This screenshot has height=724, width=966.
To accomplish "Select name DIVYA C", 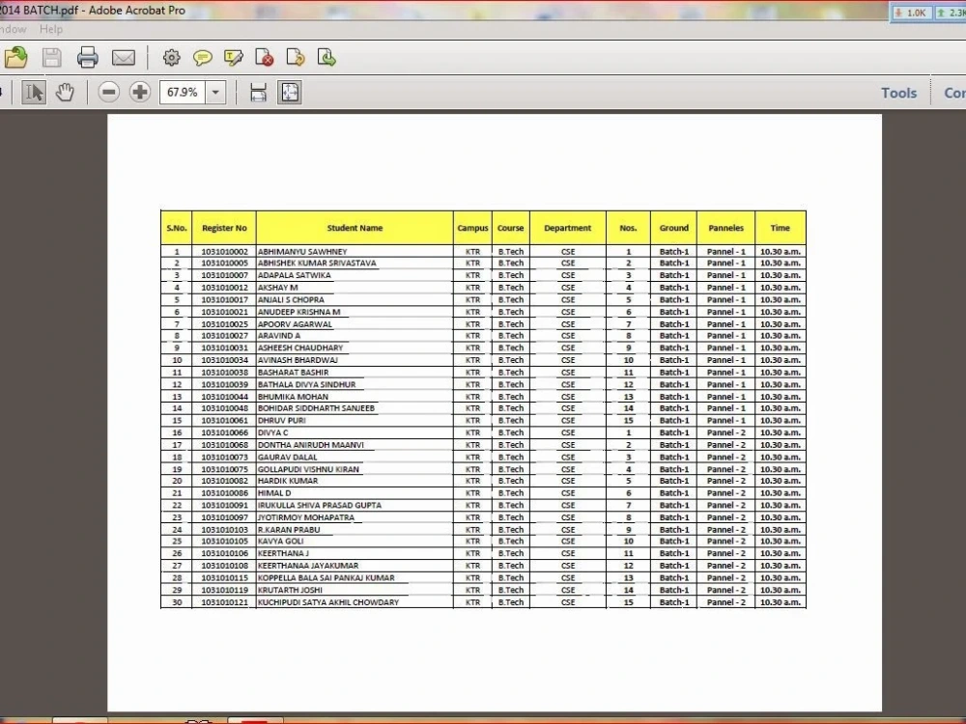I will [x=273, y=432].
